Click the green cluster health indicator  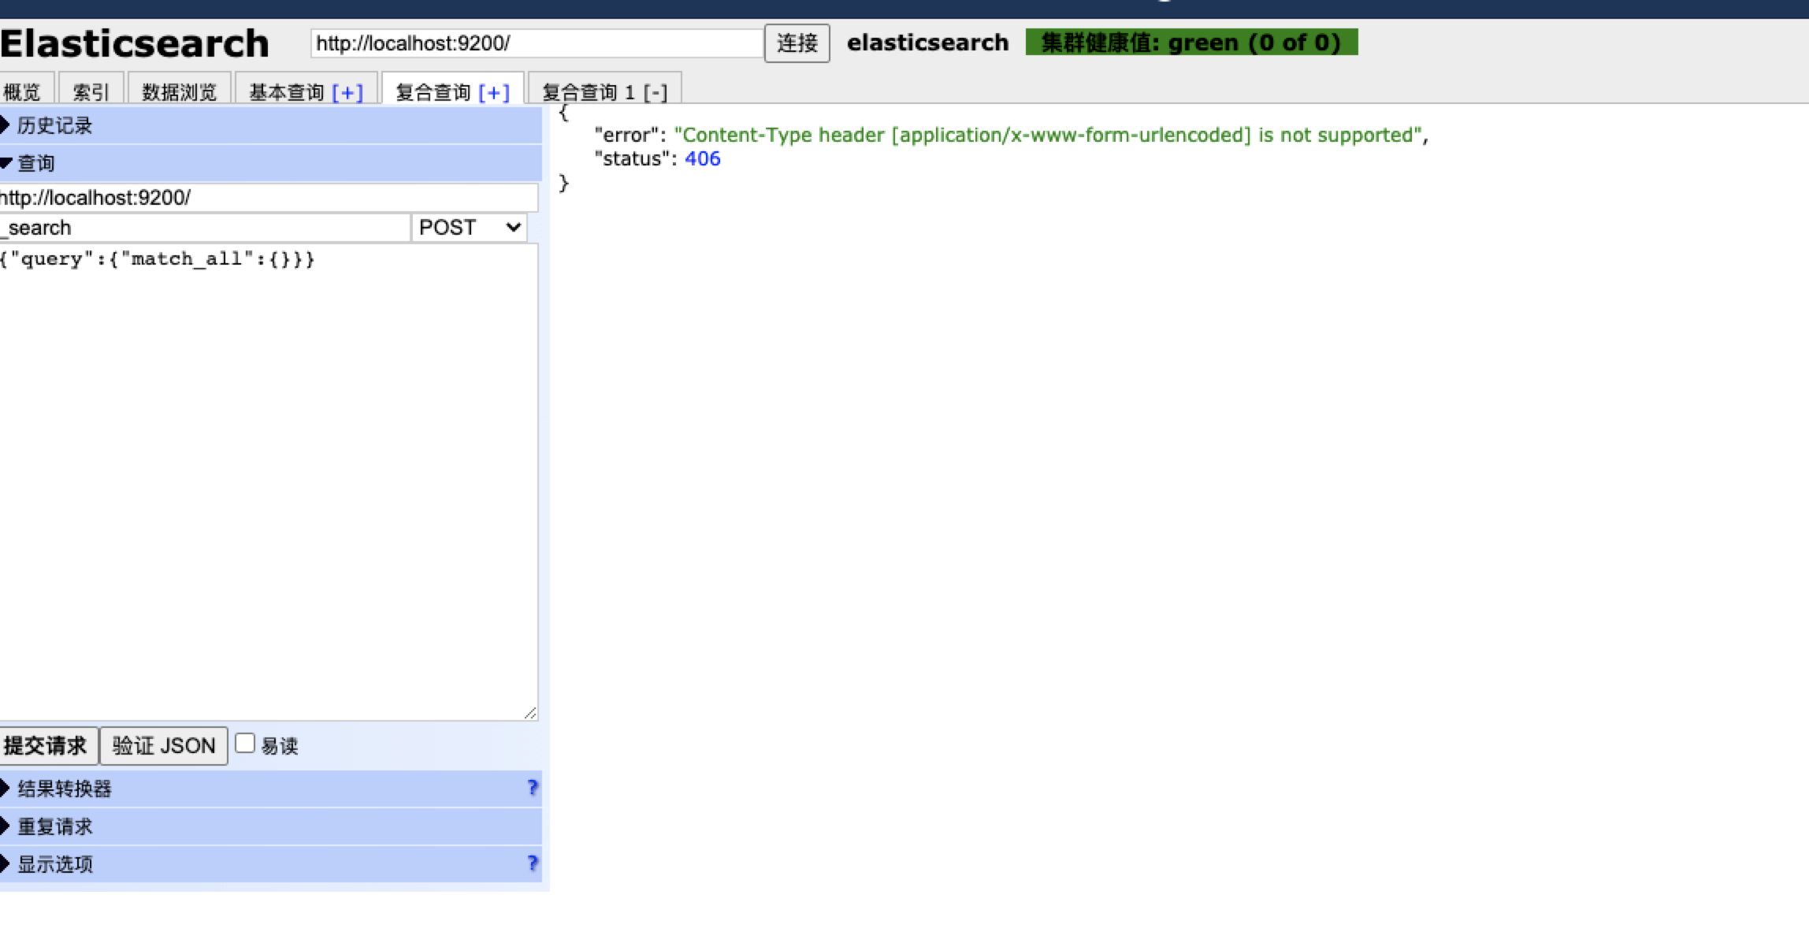(1191, 43)
